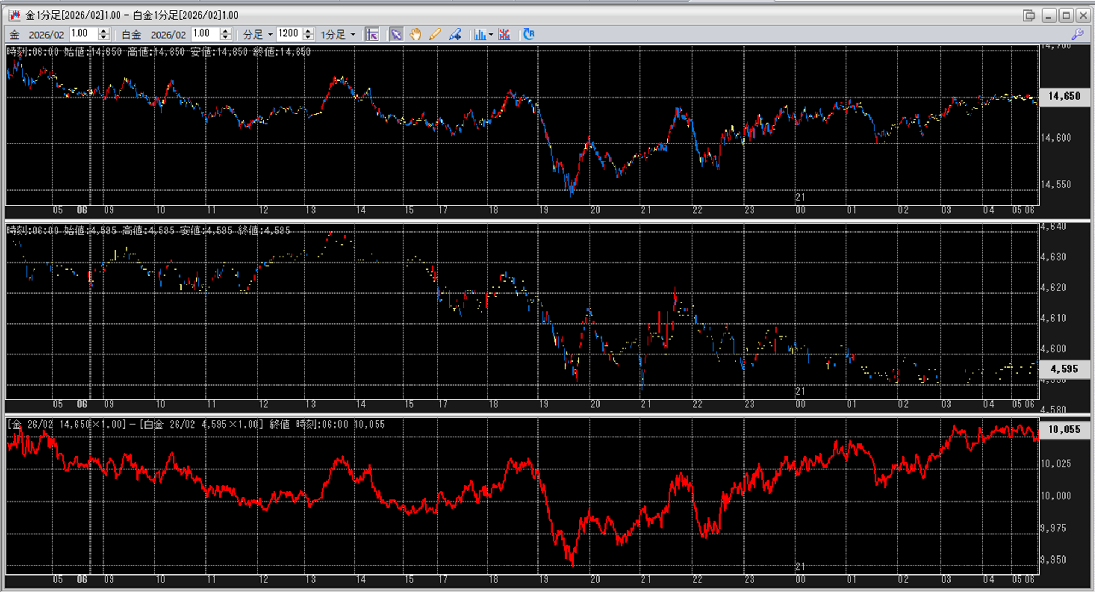Image resolution: width=1095 pixels, height=593 pixels.
Task: Click the restore-down window layout icon
Action: click(1029, 15)
